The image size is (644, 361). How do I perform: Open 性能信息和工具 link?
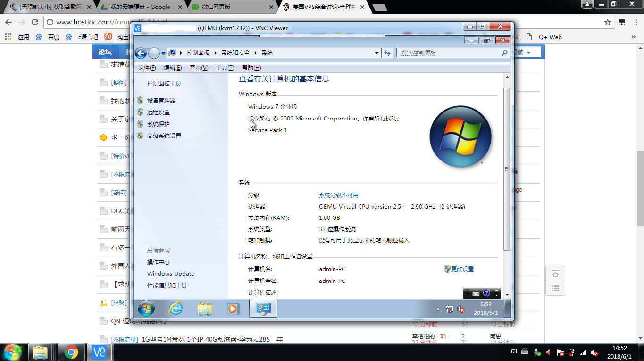click(x=167, y=285)
